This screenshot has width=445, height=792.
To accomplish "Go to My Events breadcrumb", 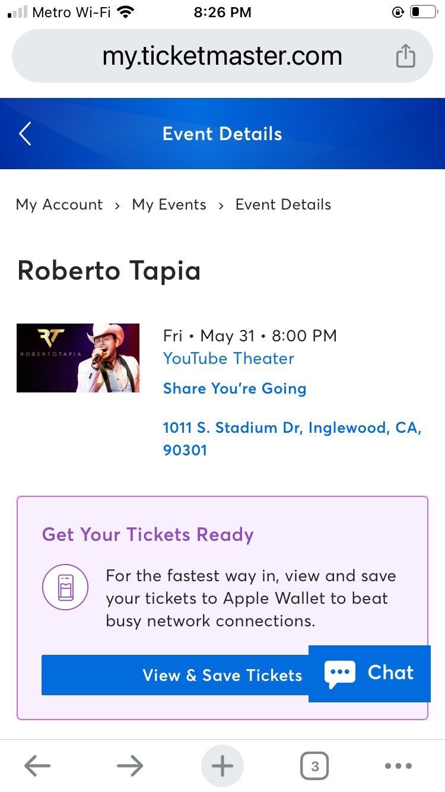I will (169, 205).
